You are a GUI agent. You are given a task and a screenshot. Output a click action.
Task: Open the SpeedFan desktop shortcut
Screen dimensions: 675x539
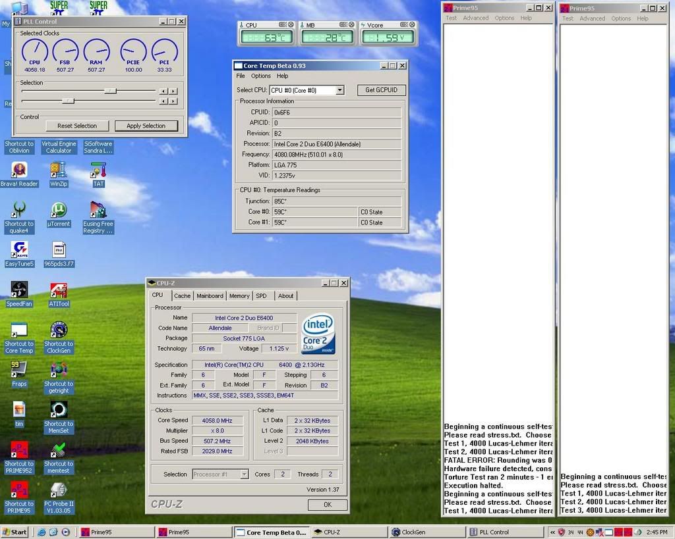[19, 290]
